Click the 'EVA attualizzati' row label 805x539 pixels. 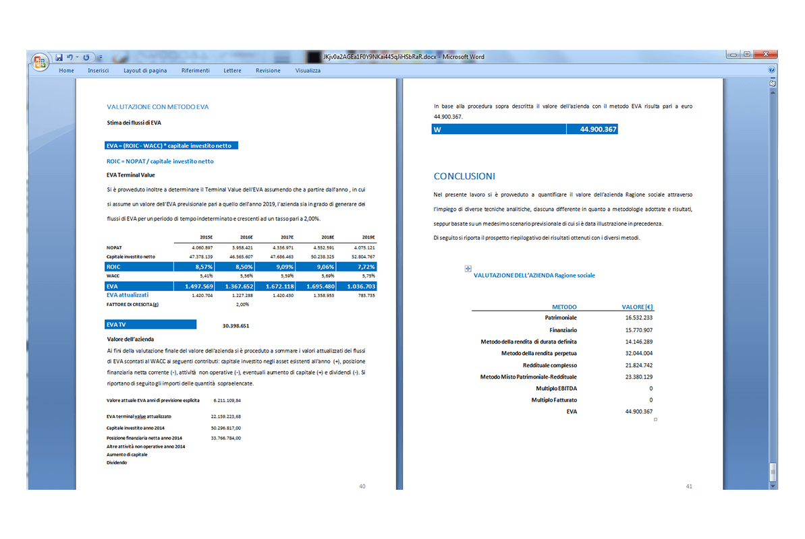click(x=128, y=295)
